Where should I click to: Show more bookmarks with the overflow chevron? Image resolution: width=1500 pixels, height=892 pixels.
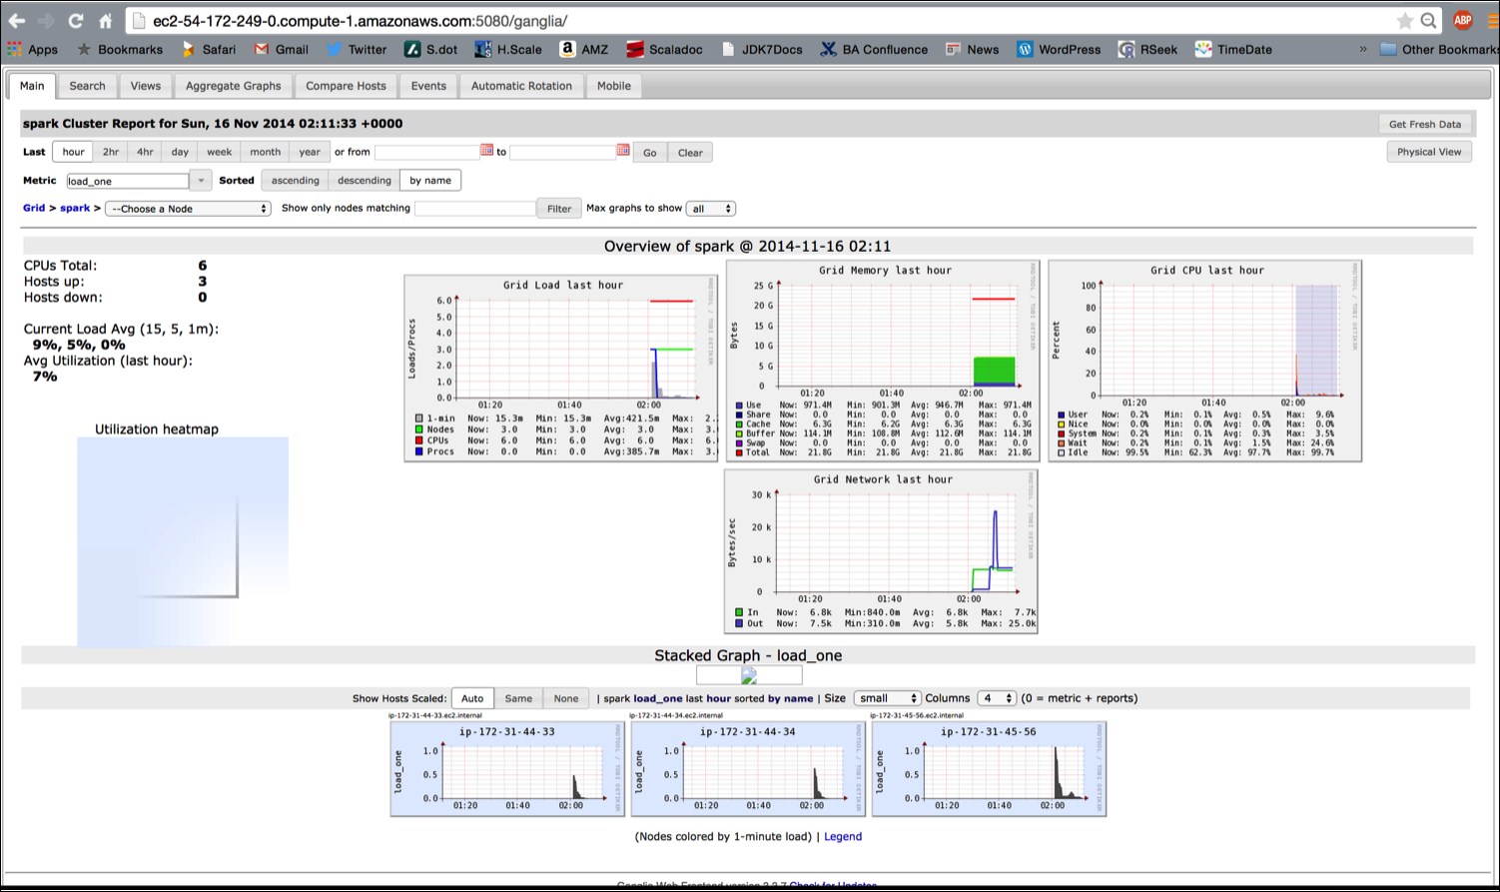point(1363,49)
